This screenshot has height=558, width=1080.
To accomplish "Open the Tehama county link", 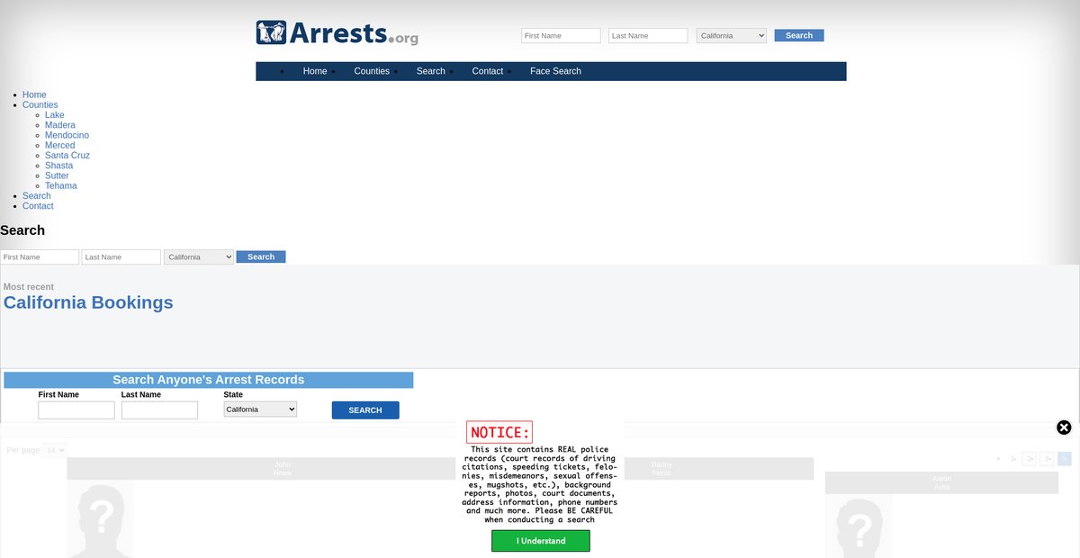I will [61, 185].
